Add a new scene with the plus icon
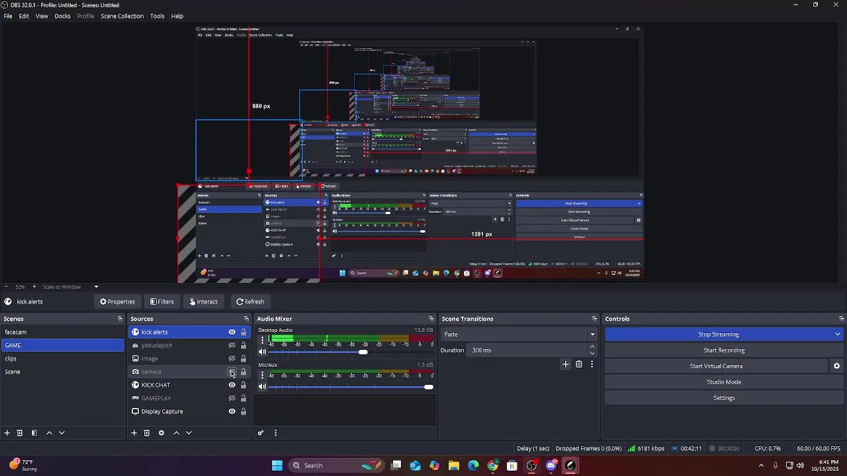 pos(7,433)
